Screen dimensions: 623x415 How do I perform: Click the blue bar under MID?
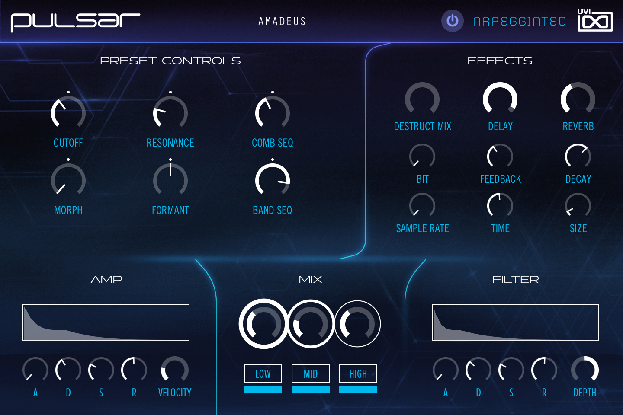311,389
